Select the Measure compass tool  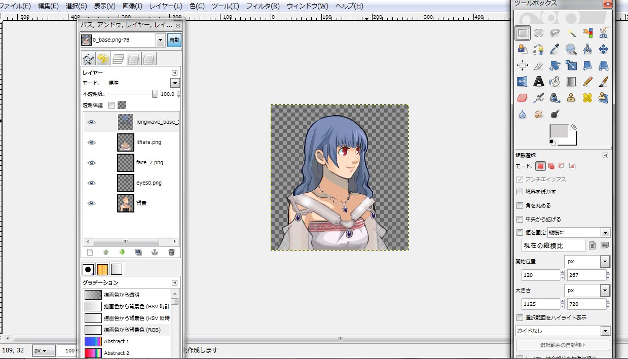coord(587,49)
